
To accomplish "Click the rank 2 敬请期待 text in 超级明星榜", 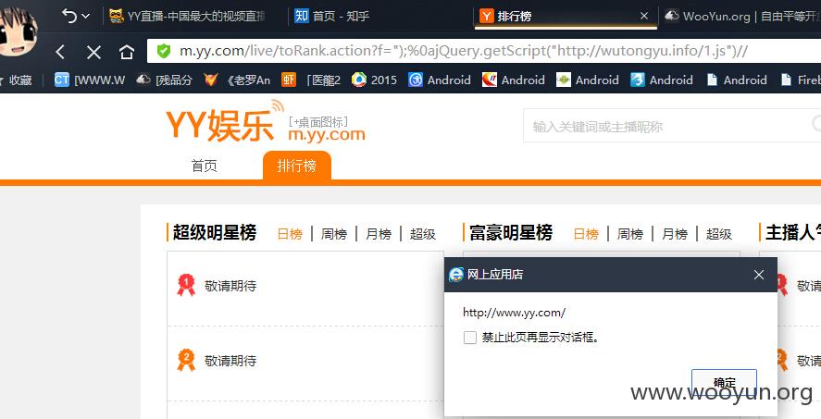I will (230, 361).
